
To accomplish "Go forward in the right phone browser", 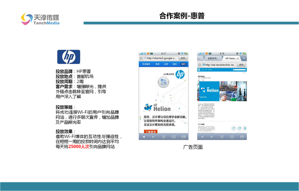I will [212, 137].
